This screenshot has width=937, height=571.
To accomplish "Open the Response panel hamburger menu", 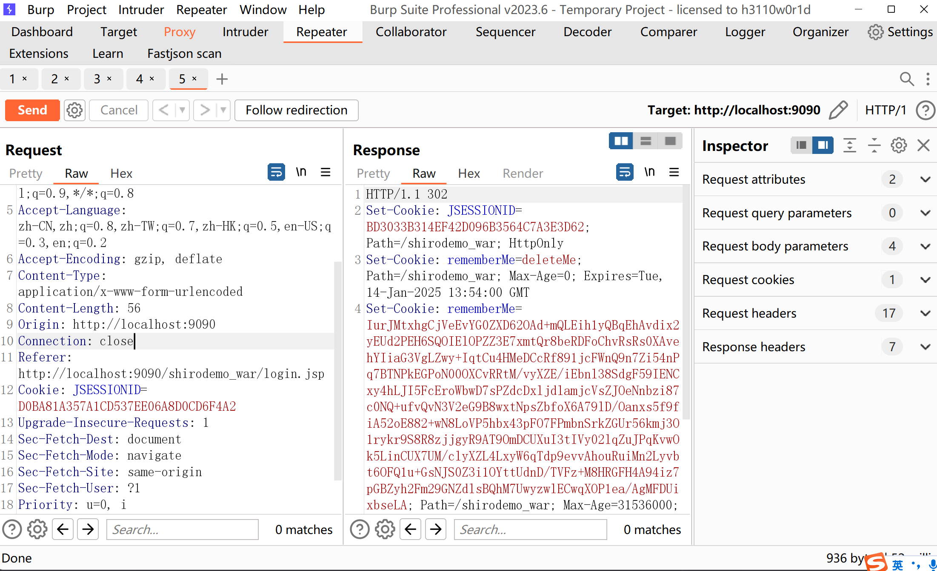I will coord(674,172).
